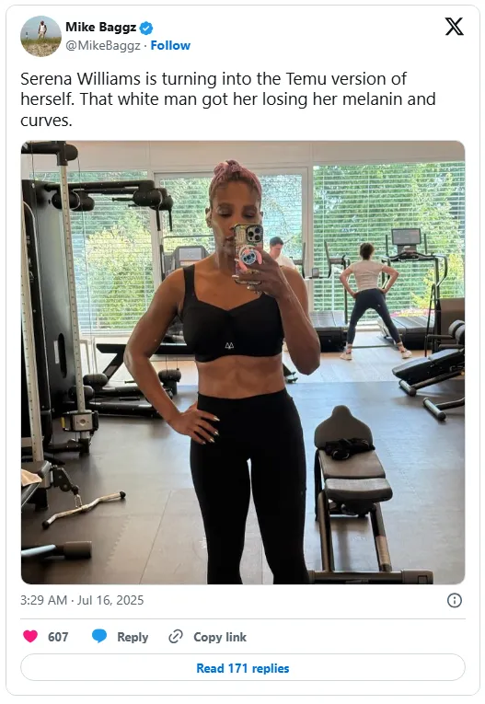Click the Reply label
The image size is (485, 704).
tap(133, 637)
